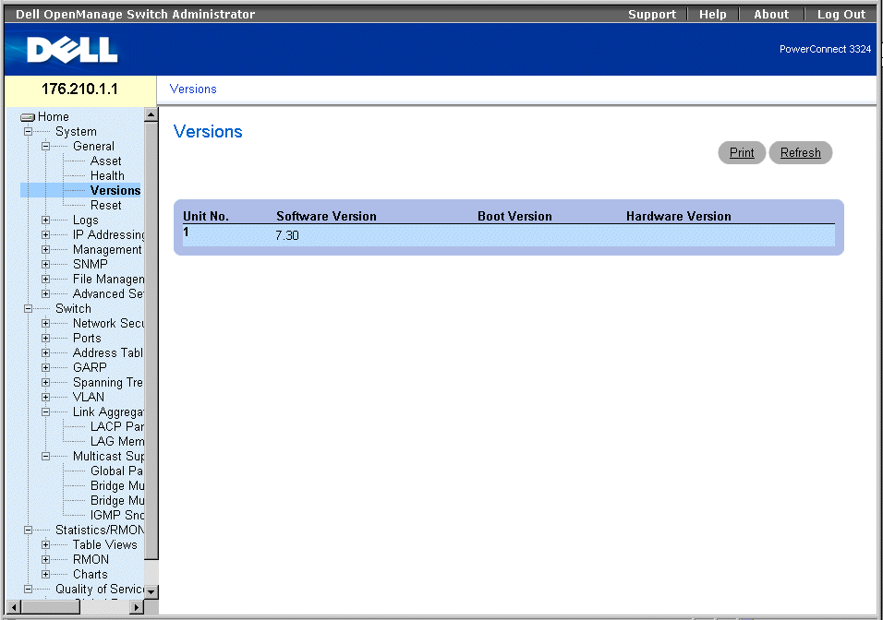Expand the SNMP tree node

45,264
